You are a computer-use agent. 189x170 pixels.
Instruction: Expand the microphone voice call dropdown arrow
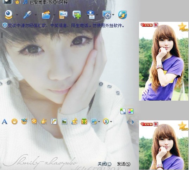pyautogui.click(x=36, y=15)
